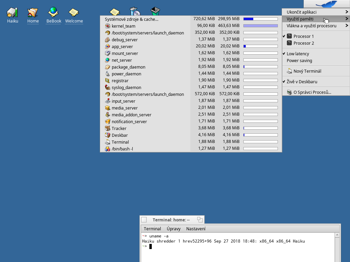Click the kernel_team memory usage bar
The height and width of the screenshot is (262, 350).
(x=260, y=26)
